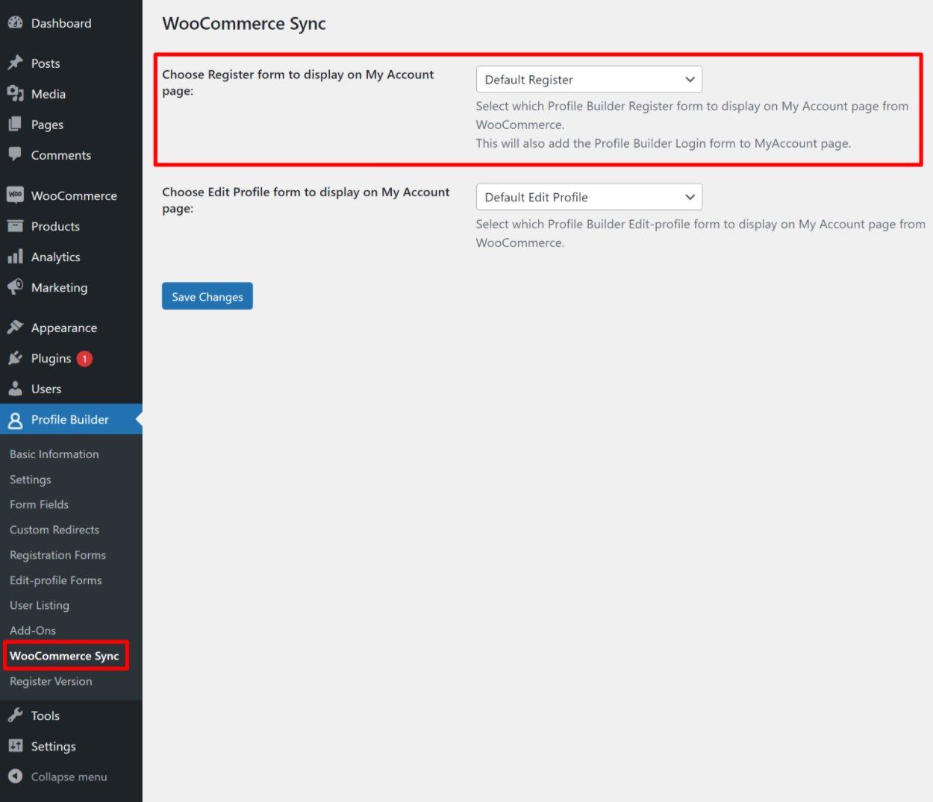The image size is (933, 802).
Task: Click the WooCommerce woo logo icon
Action: 15,195
